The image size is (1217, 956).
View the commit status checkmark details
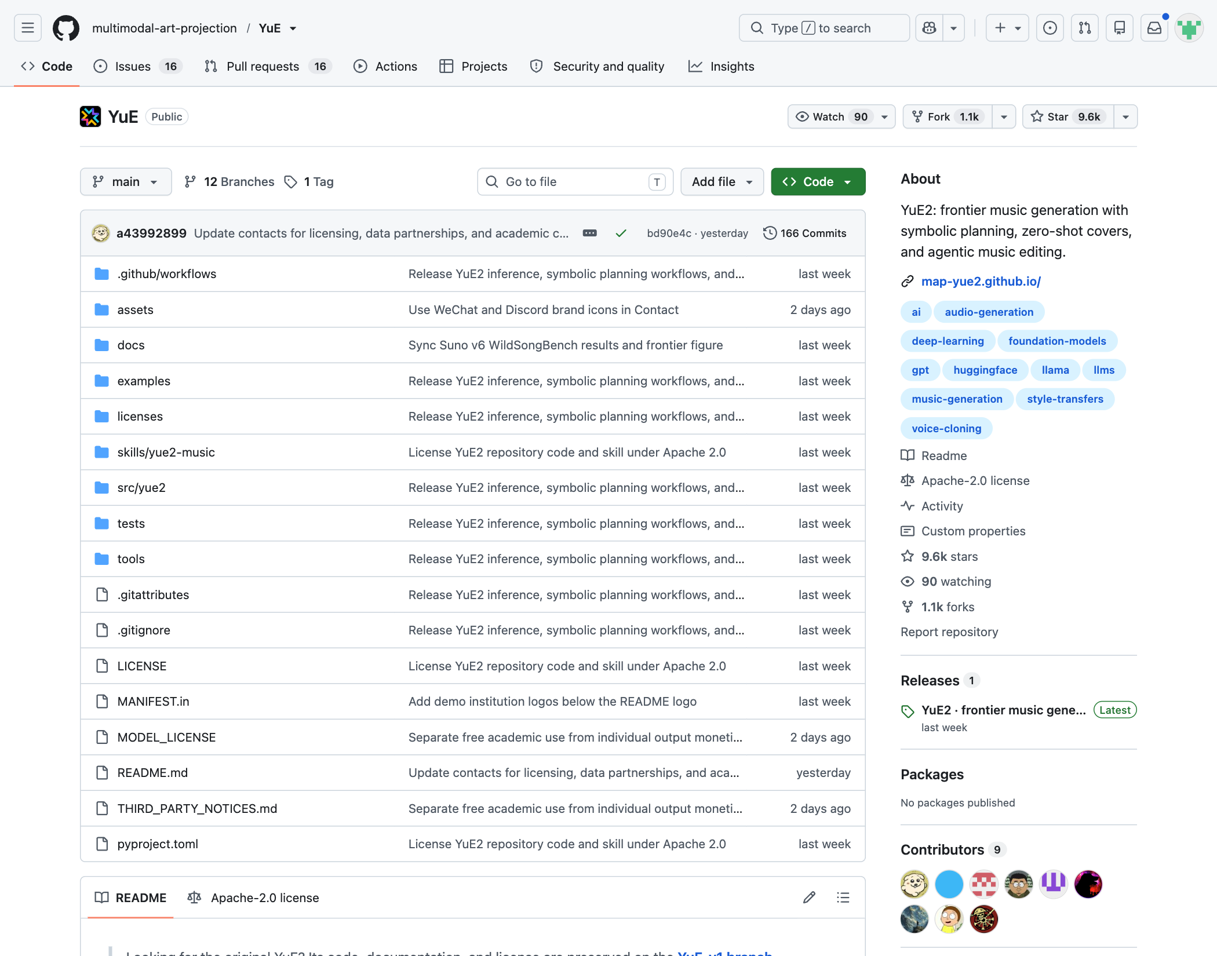(621, 233)
